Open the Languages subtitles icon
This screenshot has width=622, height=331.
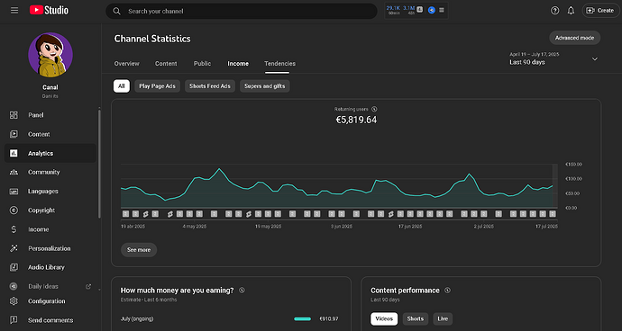tap(14, 192)
